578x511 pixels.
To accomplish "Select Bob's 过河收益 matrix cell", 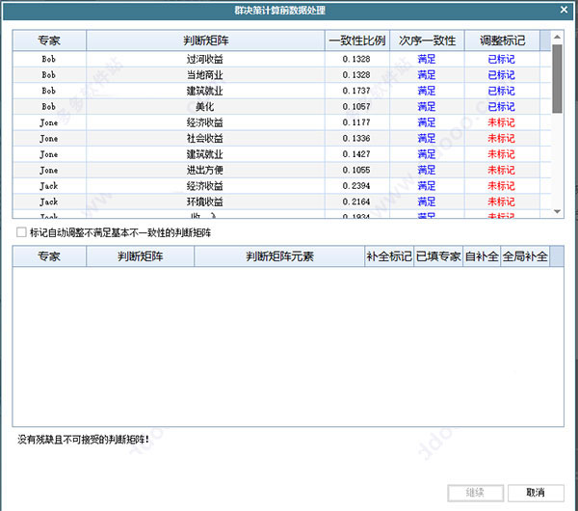I will tap(205, 59).
